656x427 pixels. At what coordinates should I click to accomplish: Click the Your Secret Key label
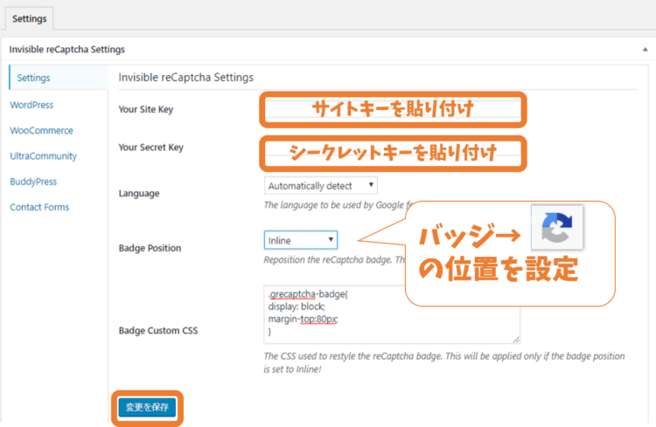click(x=151, y=148)
